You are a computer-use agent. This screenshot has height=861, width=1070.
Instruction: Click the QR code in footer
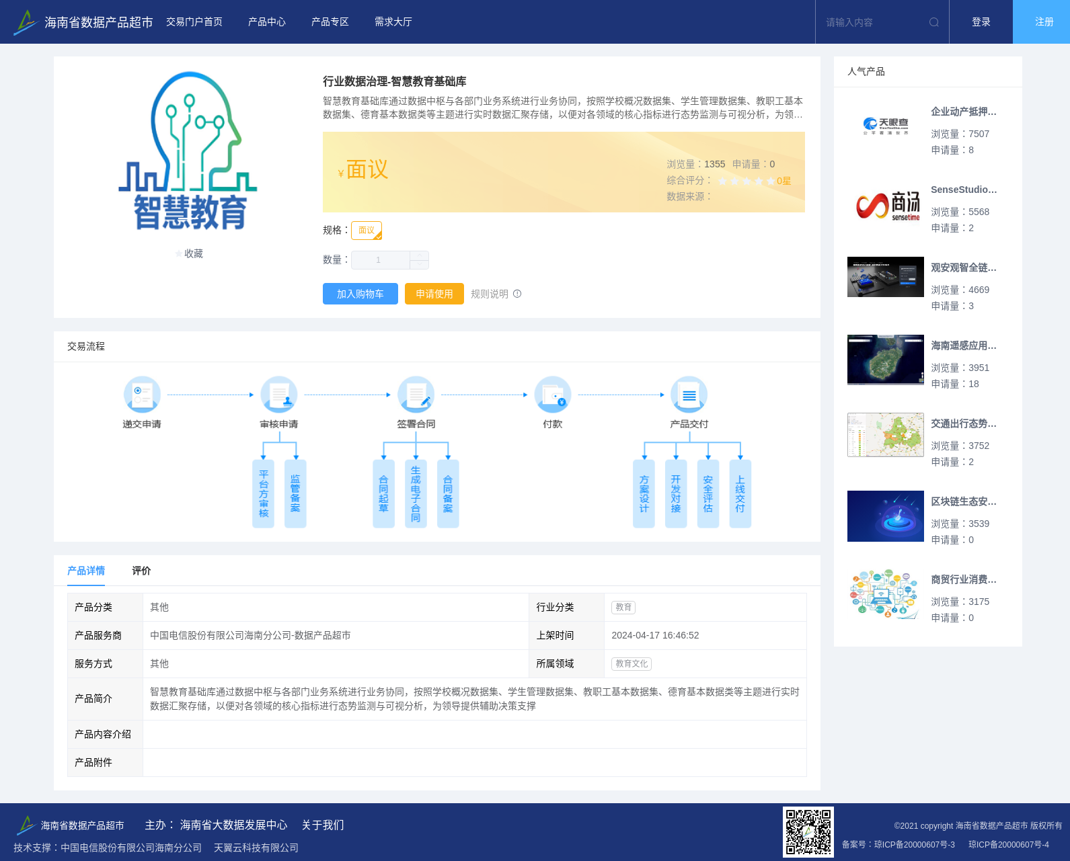(x=808, y=832)
